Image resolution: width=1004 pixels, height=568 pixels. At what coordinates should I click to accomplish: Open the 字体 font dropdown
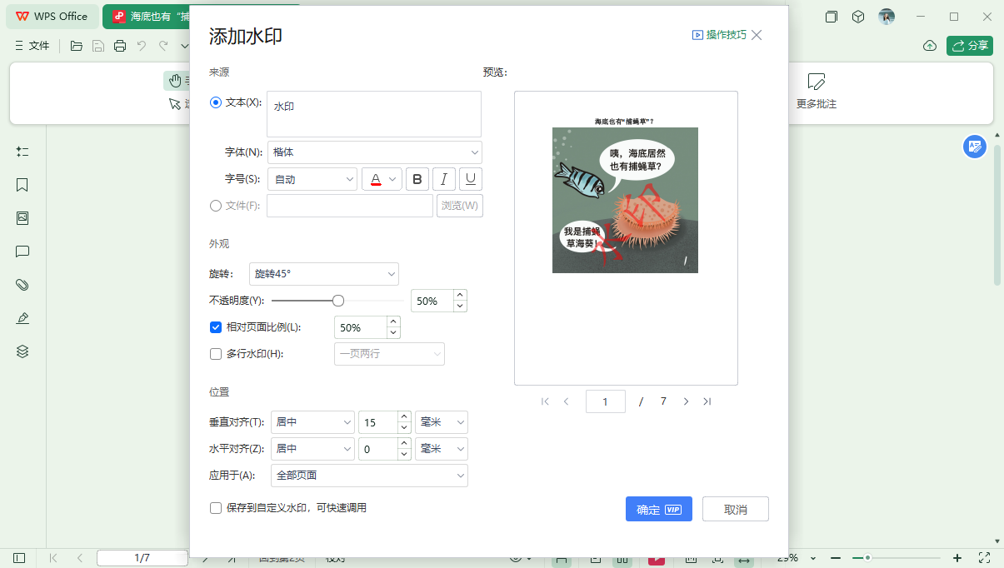tap(373, 152)
